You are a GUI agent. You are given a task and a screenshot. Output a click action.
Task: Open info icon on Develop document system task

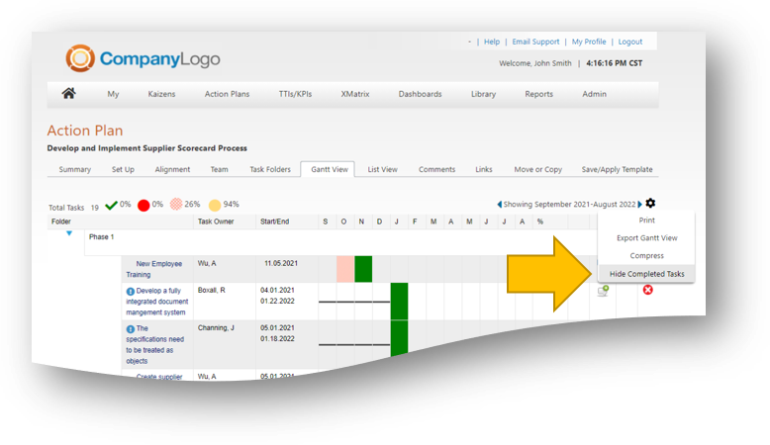pyautogui.click(x=130, y=292)
